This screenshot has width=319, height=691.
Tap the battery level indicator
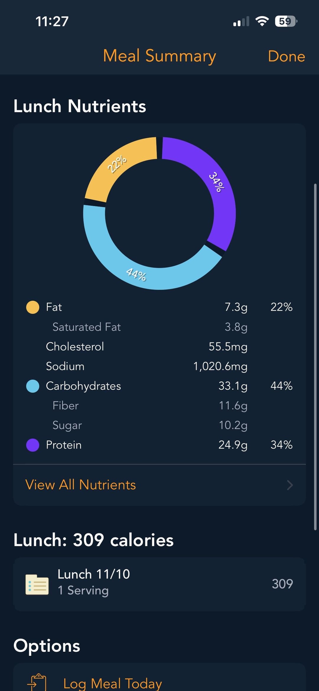click(286, 21)
